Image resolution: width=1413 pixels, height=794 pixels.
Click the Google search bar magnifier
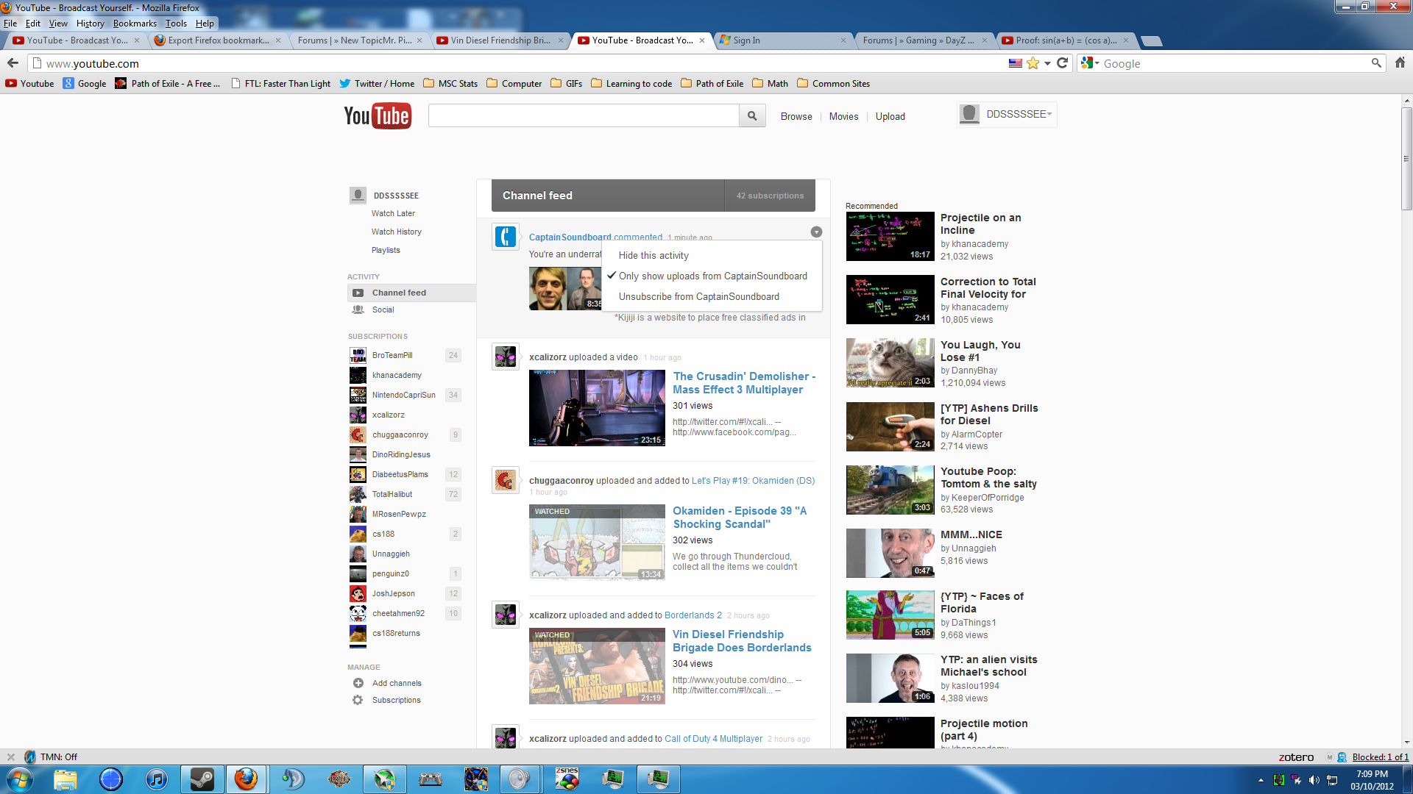pos(1376,63)
